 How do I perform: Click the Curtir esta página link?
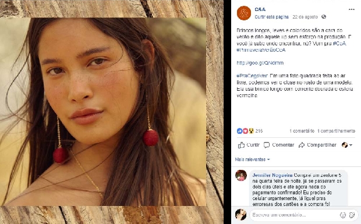pos(272,17)
